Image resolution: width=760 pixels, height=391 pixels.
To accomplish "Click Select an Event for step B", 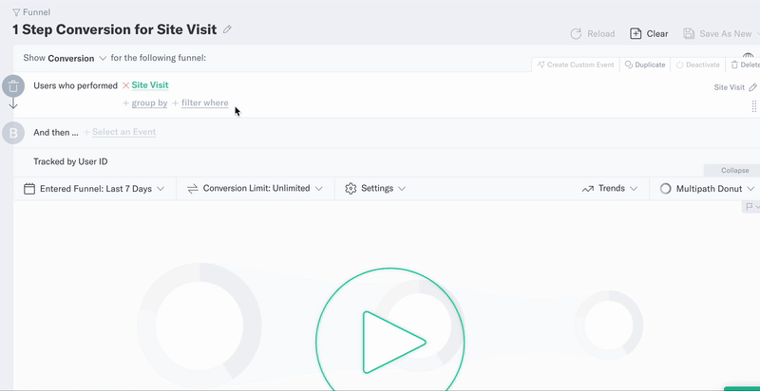I will [x=123, y=132].
